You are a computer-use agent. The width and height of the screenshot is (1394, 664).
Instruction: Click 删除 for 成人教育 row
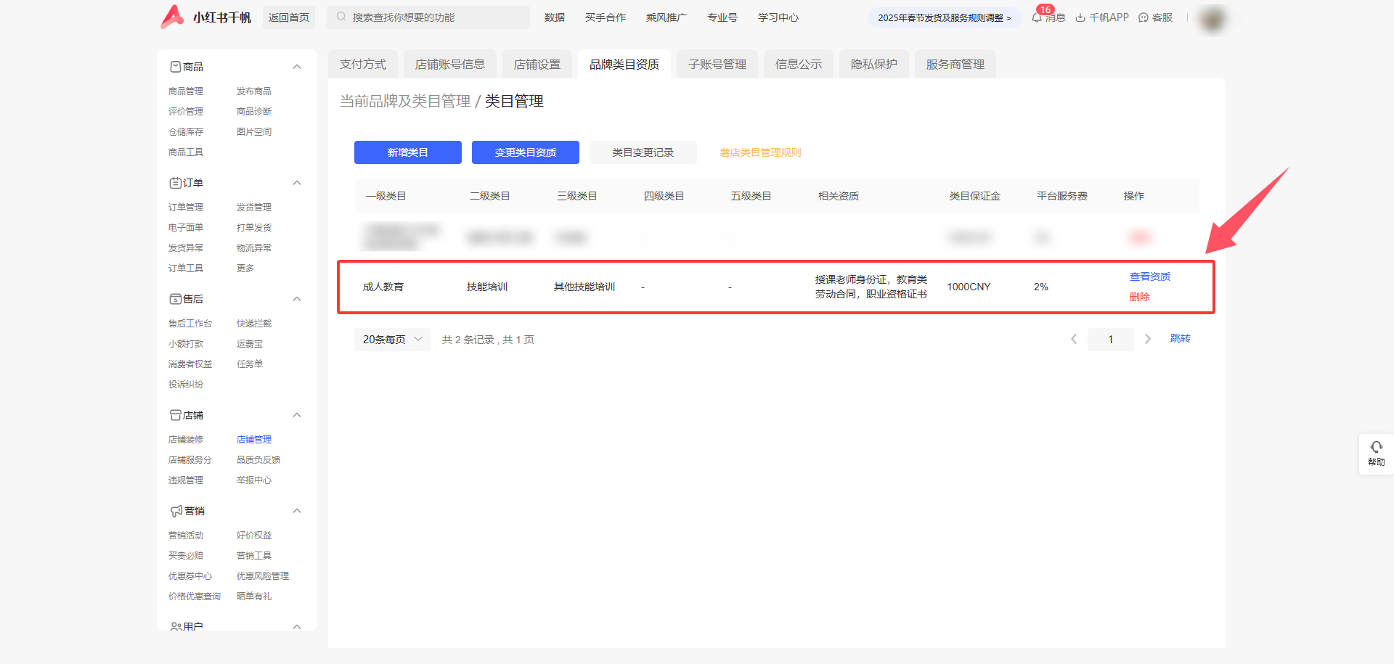[x=1140, y=297]
